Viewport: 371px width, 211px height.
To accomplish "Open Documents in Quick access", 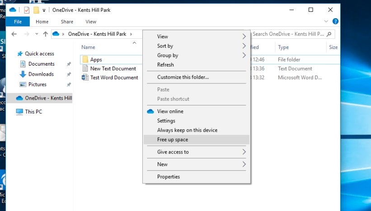I will (x=42, y=64).
